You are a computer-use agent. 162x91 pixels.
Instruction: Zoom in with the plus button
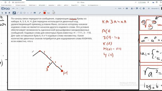124,8
